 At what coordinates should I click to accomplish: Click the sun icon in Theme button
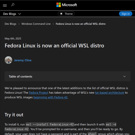61,14
